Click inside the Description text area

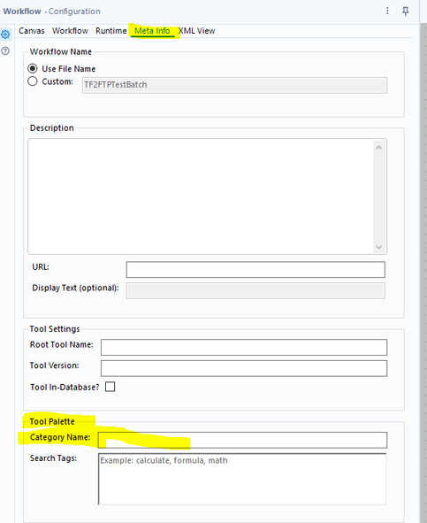click(202, 196)
